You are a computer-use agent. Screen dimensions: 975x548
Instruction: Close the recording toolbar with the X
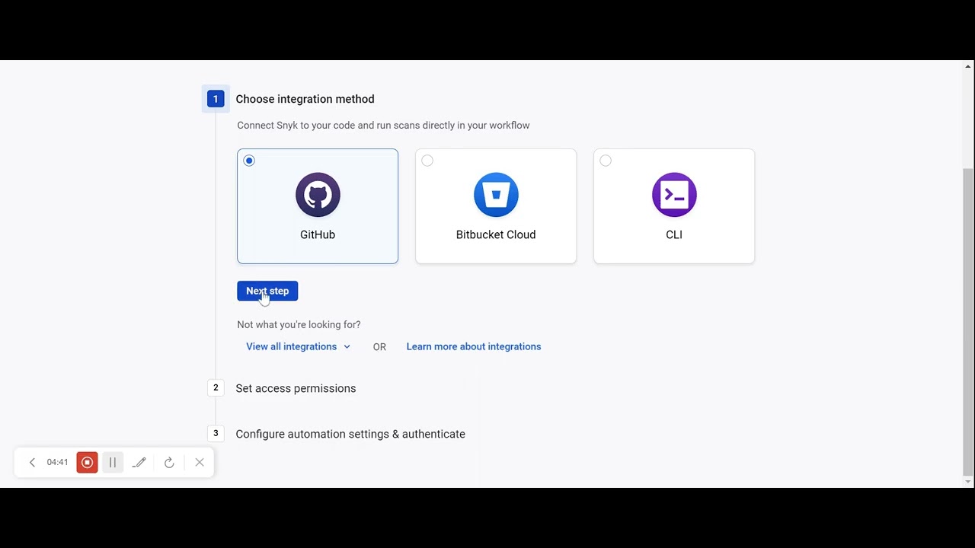coord(200,462)
